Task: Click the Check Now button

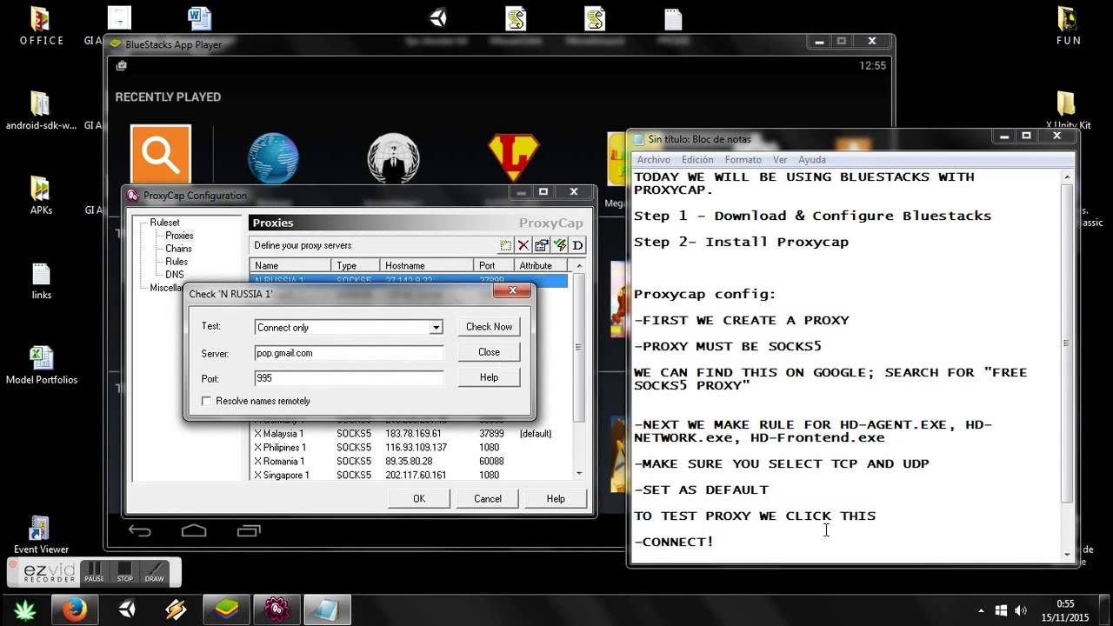Action: 489,327
